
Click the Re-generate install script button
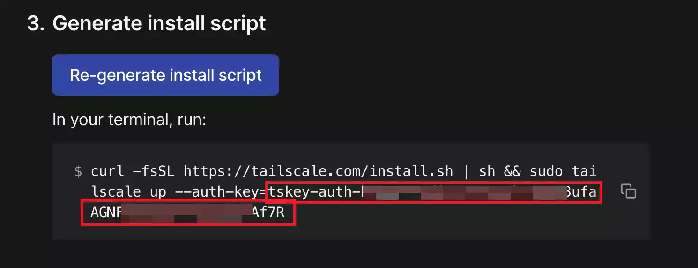(165, 75)
